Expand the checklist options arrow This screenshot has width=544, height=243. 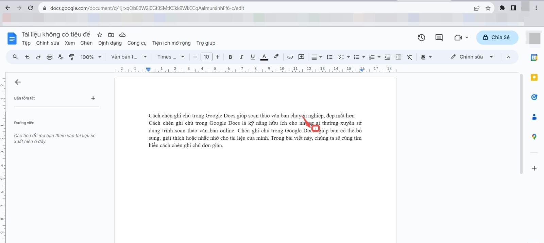coord(348,57)
